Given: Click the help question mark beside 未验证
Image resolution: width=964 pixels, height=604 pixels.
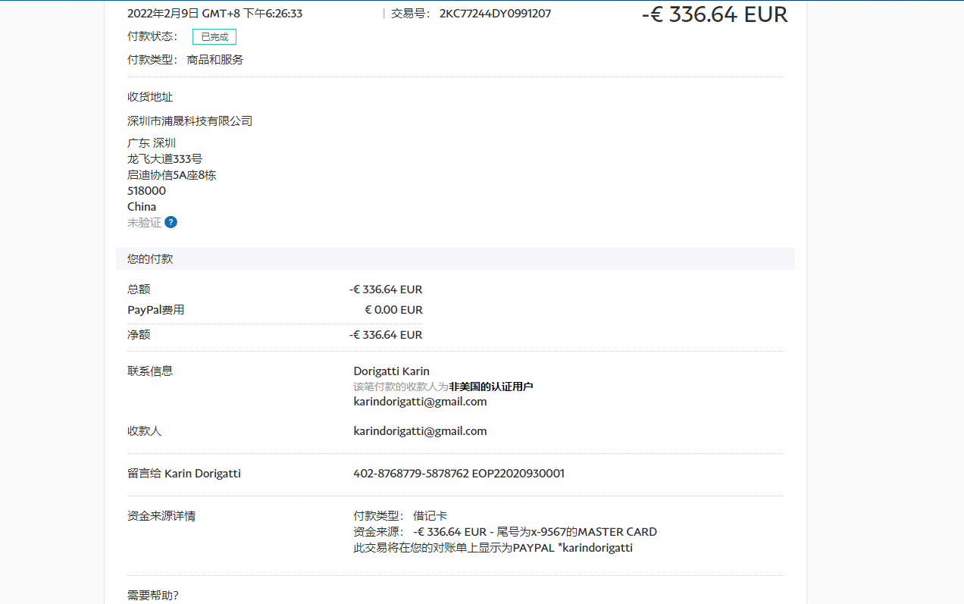Looking at the screenshot, I should pos(171,222).
